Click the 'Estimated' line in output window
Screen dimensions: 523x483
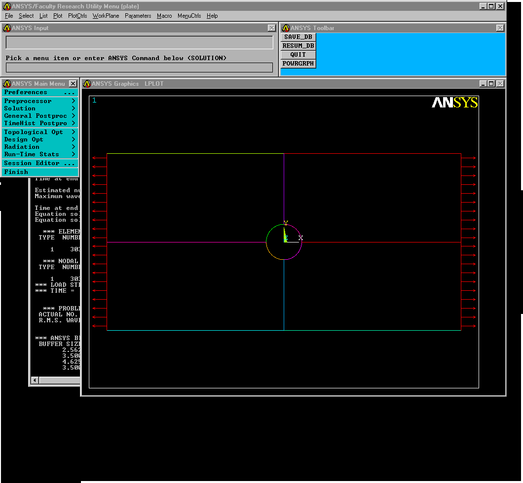pos(57,190)
